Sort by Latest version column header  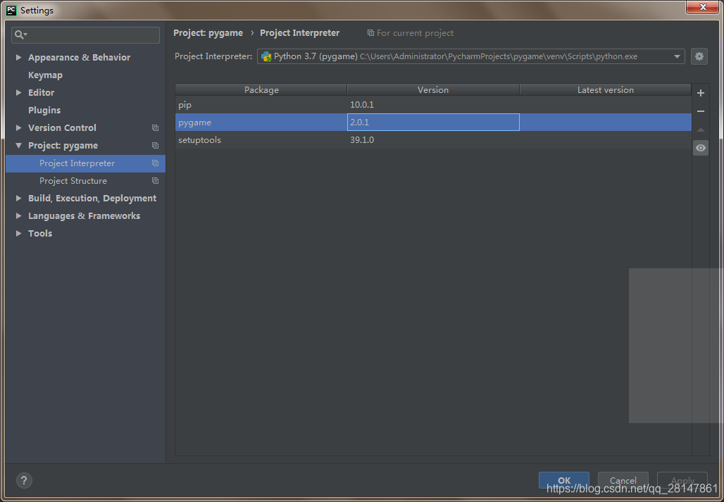(x=606, y=90)
